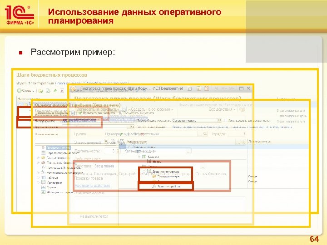Select the Нередактируемый текст tree item
The width and height of the screenshot is (327, 245).
coord(60,153)
